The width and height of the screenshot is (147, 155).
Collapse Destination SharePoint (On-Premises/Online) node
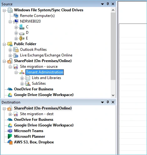click(4, 109)
